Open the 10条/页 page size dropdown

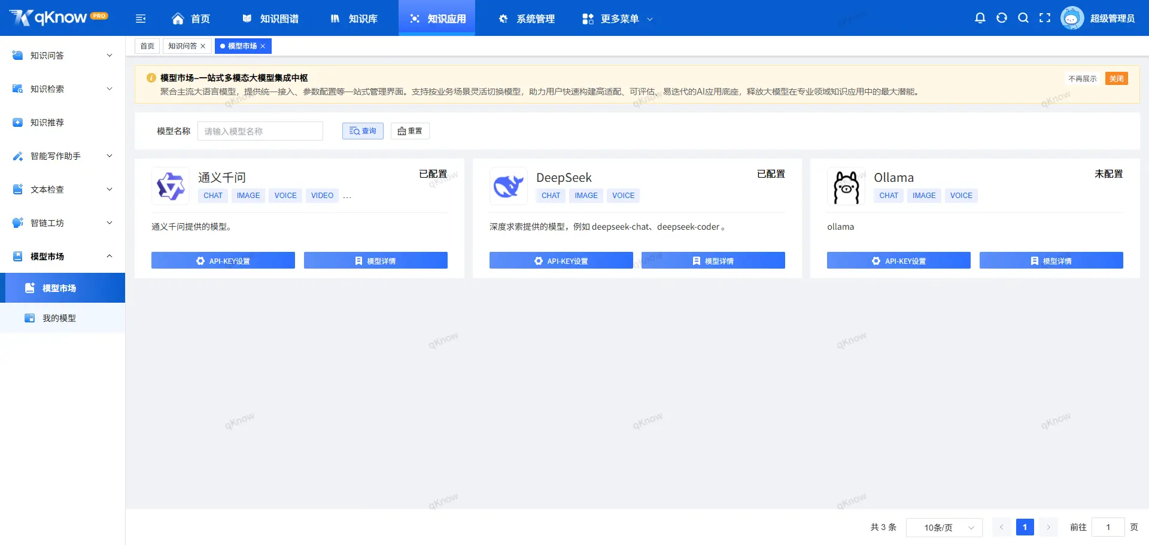(944, 527)
